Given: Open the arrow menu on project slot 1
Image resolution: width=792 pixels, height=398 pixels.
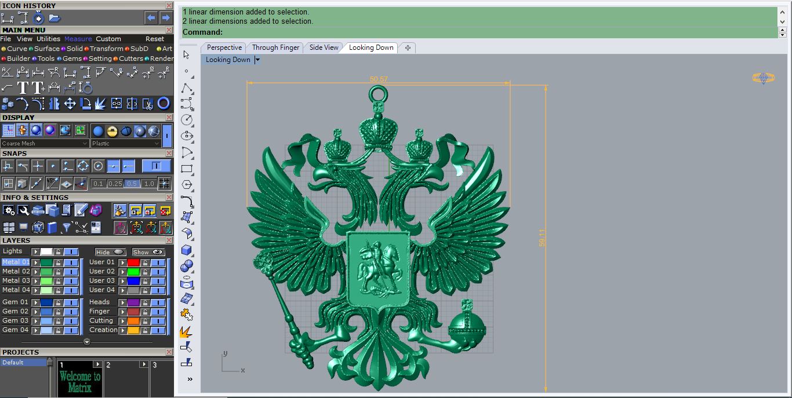Looking at the screenshot, I should click(97, 364).
